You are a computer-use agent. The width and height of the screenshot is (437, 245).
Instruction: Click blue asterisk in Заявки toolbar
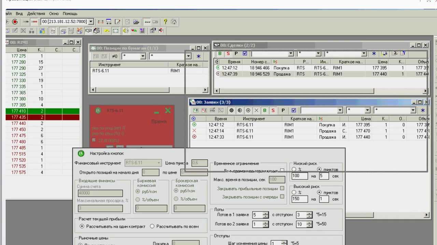(423, 110)
